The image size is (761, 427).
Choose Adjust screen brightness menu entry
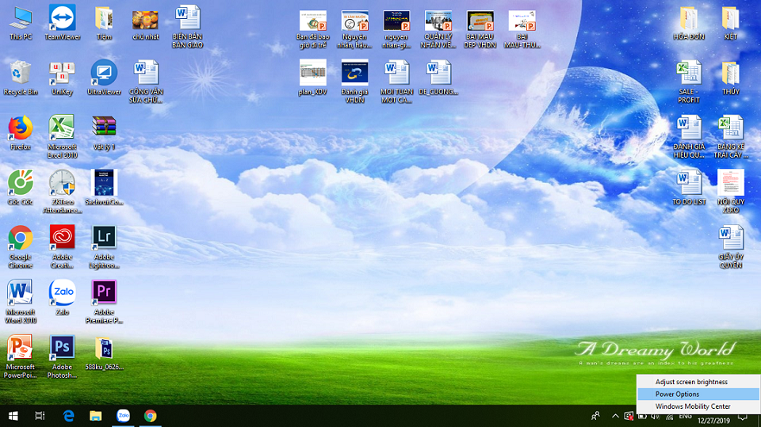click(x=690, y=382)
